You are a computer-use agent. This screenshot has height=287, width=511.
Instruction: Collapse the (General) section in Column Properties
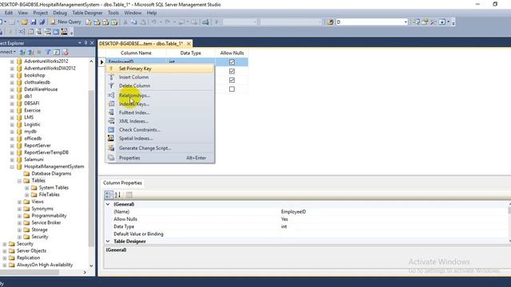[x=108, y=204]
